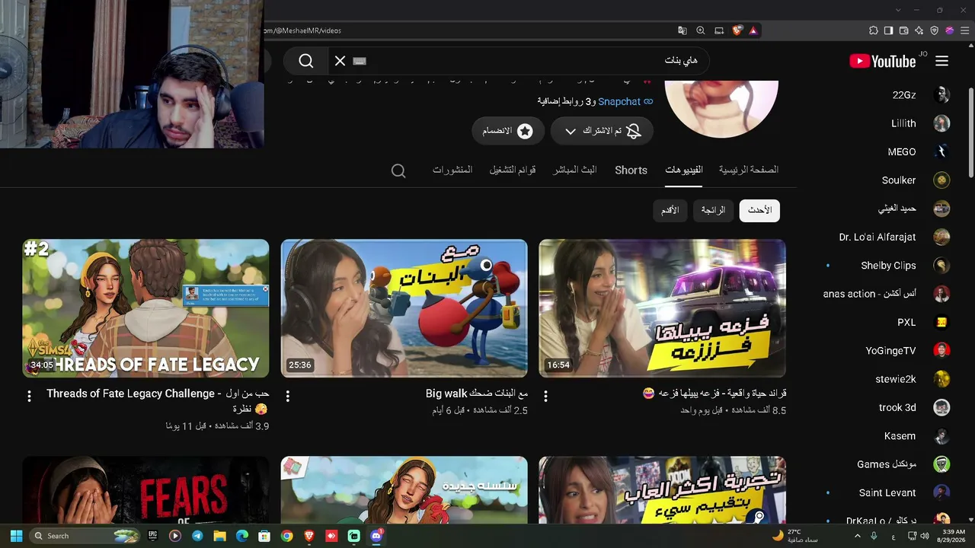
Task: Open the قوائم التشغيل playlists tab
Action: click(513, 170)
